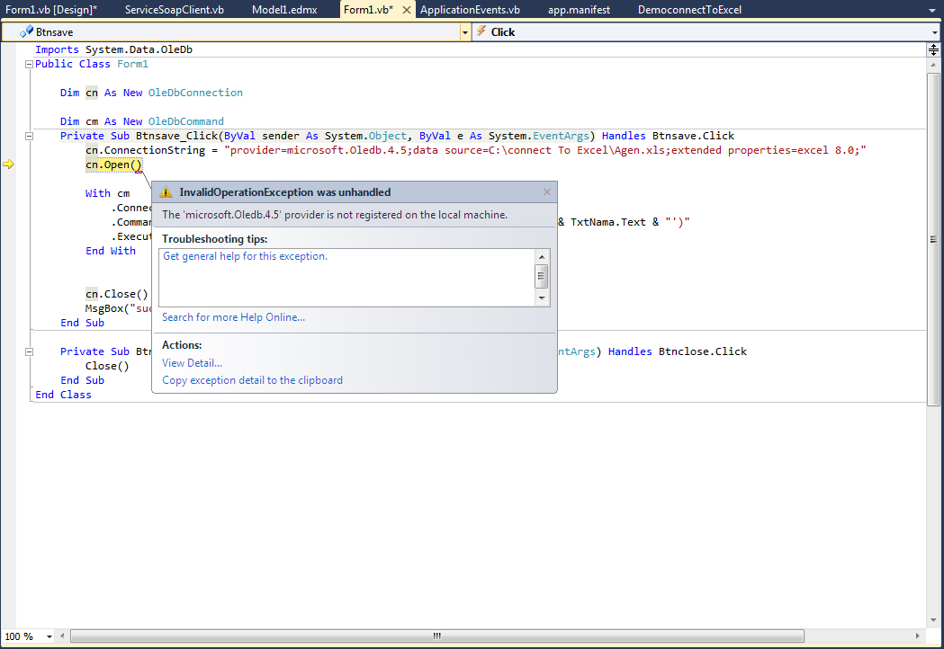Click 'Handles Btnclose.Click' in the code
944x649 pixels.
tap(678, 351)
